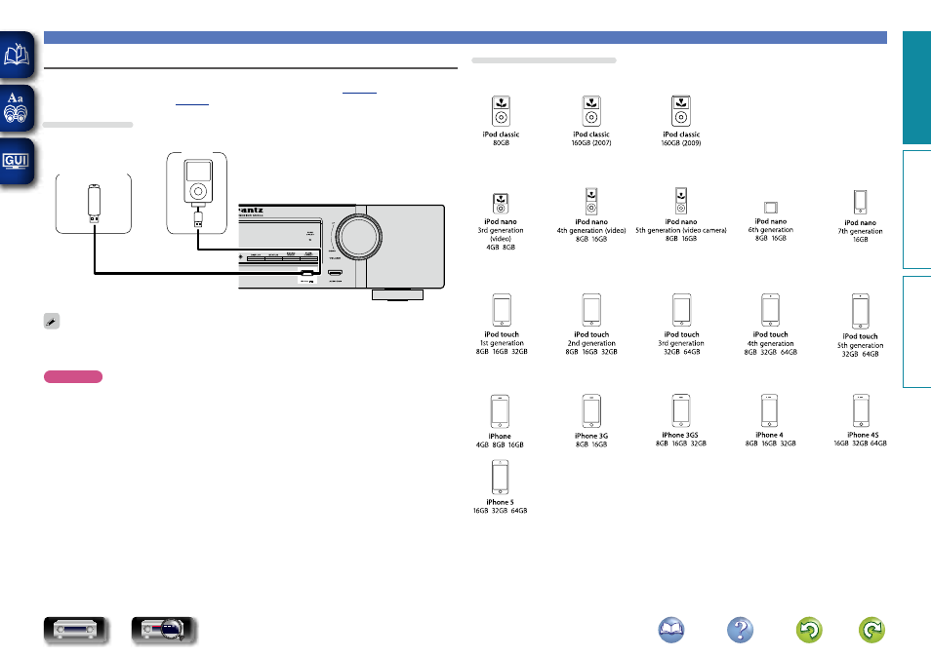Select the iPhone 4S device icon

(861, 410)
